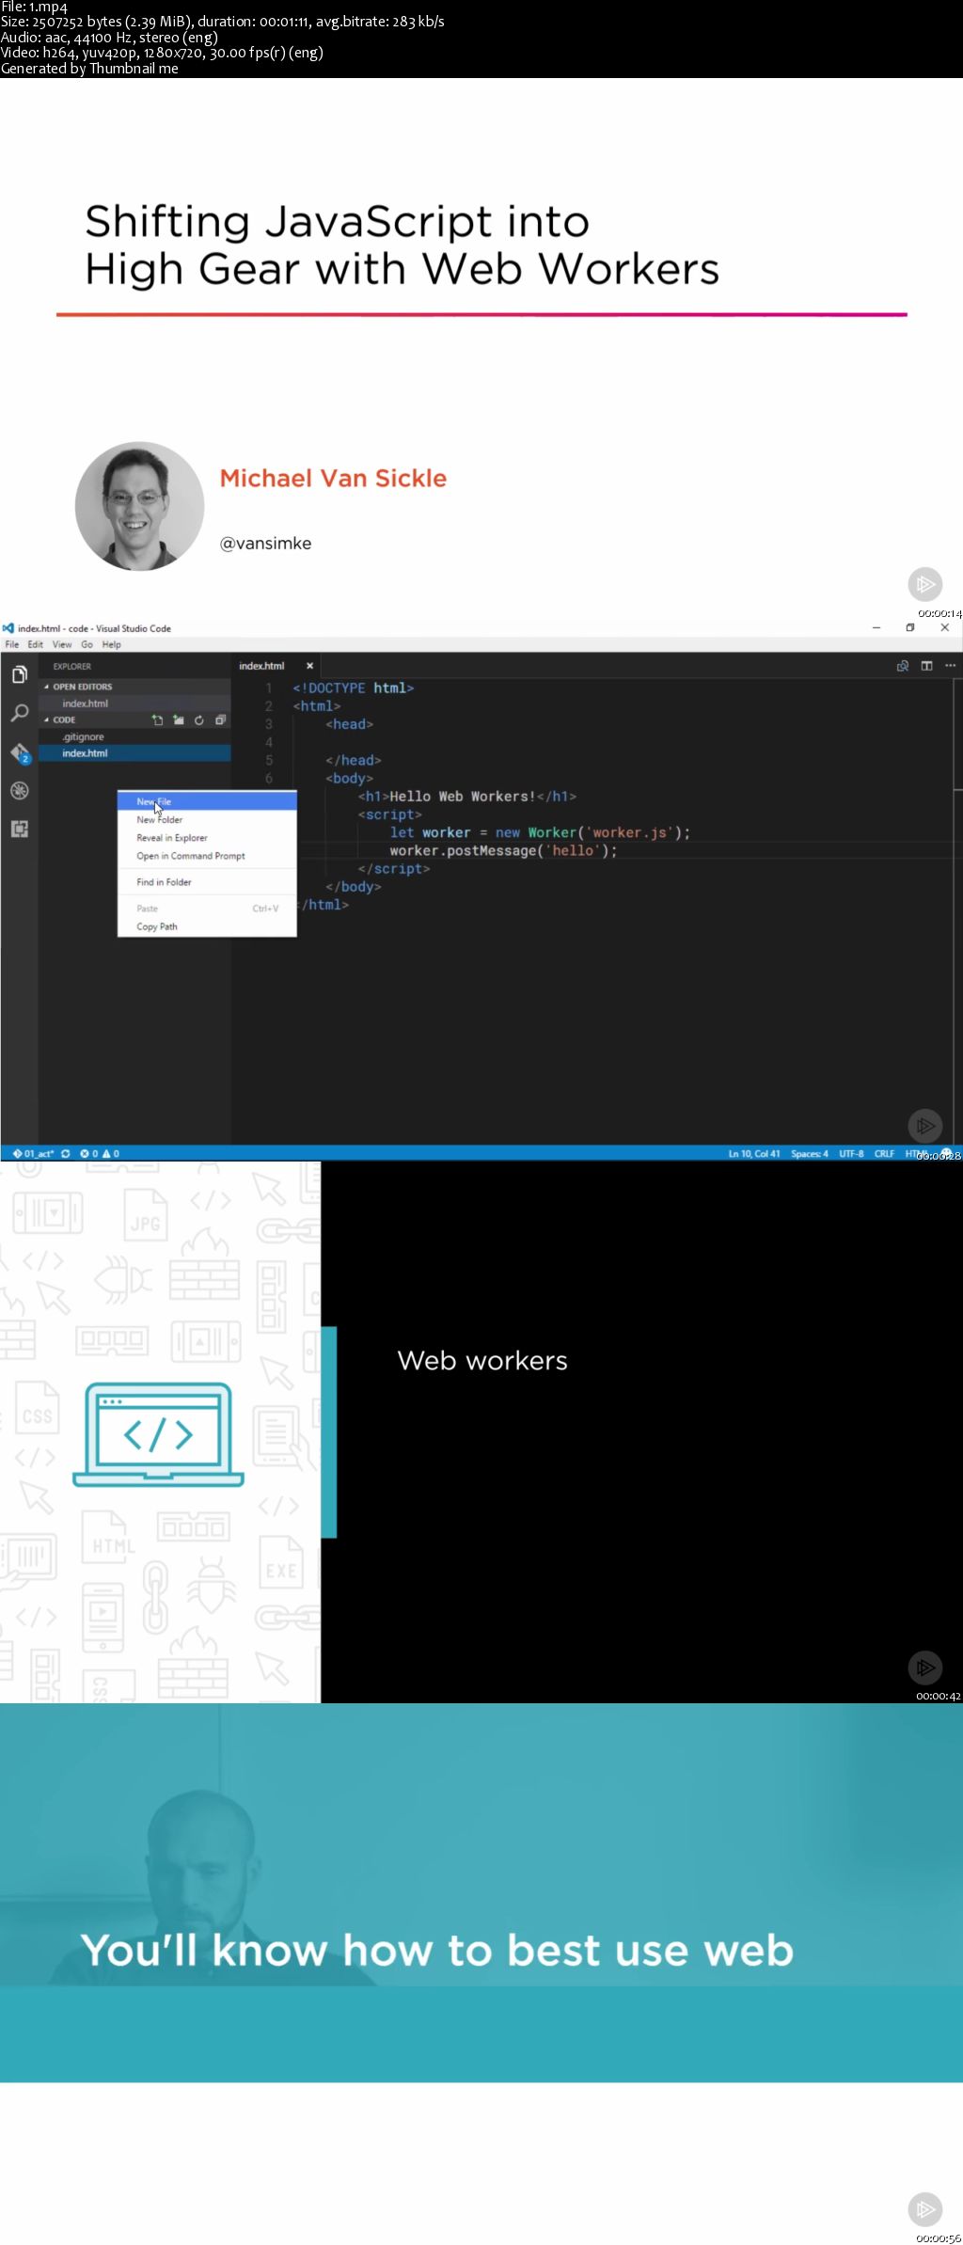Open the editor More Actions ellipsis
Screen dimensions: 963x2245
pyautogui.click(x=950, y=666)
